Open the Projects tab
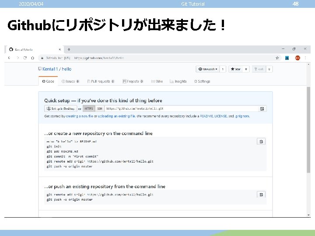 [x=133, y=81]
